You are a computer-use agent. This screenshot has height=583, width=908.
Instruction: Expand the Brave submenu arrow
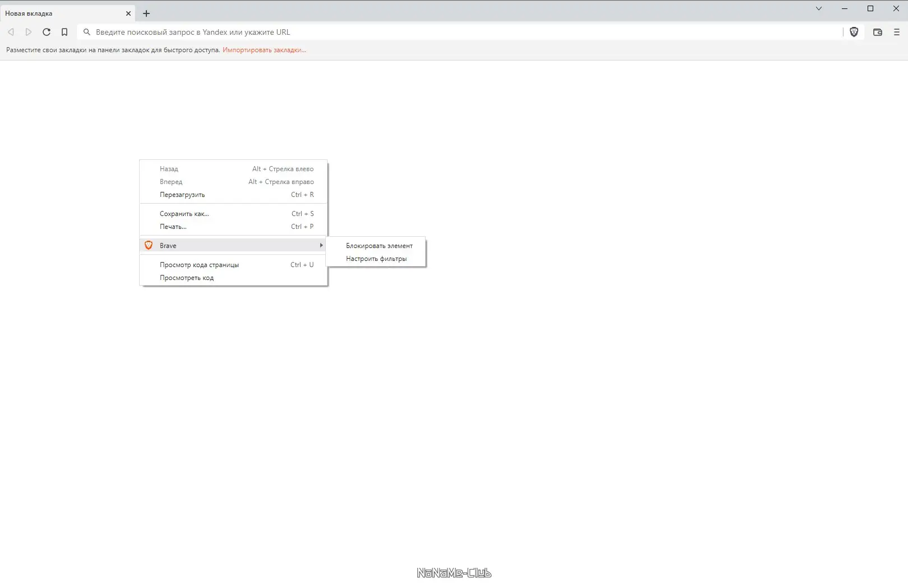(321, 245)
